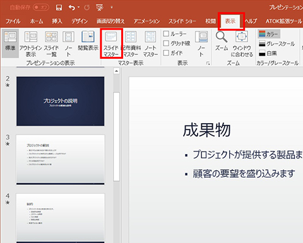
Task: Switch to the ホーム tab
Action: 37,21
